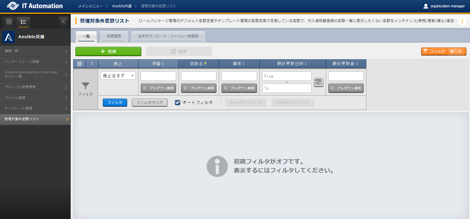470x219 pixels.
Task: Open the 廃止含まず dropdown
Action: (118, 76)
